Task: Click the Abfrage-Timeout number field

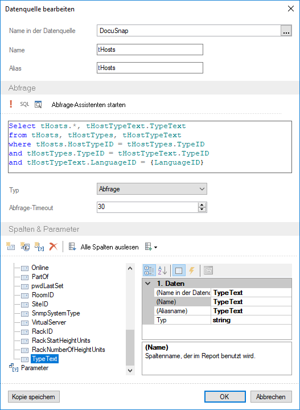Action: tap(147, 207)
